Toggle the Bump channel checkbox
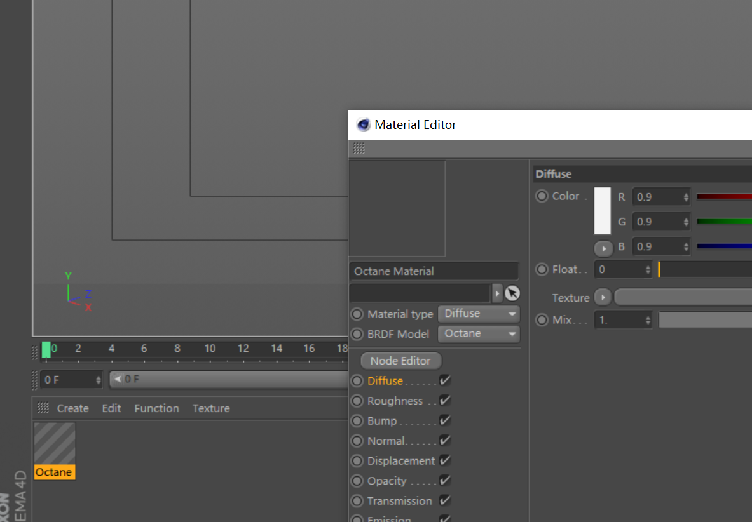Image resolution: width=752 pixels, height=522 pixels. (445, 420)
